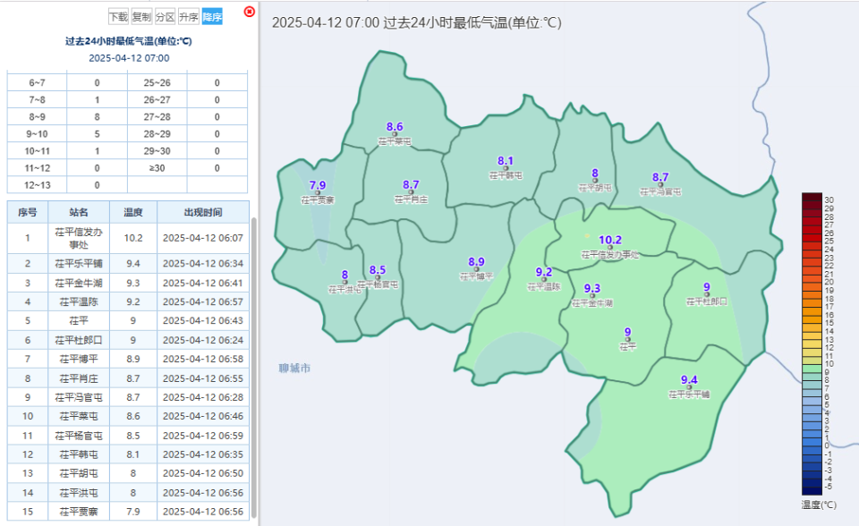The image size is (859, 526).
Task: Click the 复制 copy button
Action: (141, 17)
